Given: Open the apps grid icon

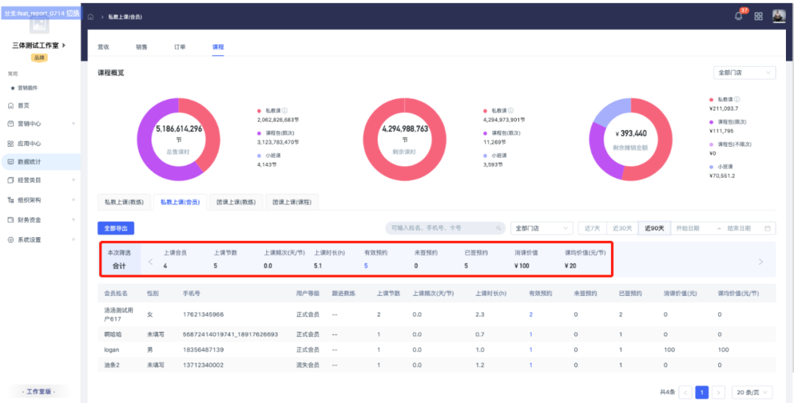Looking at the screenshot, I should [x=759, y=16].
